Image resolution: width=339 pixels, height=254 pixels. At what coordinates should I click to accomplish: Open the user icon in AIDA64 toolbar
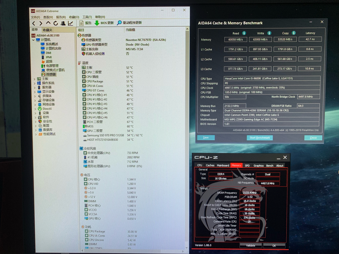click(63, 23)
